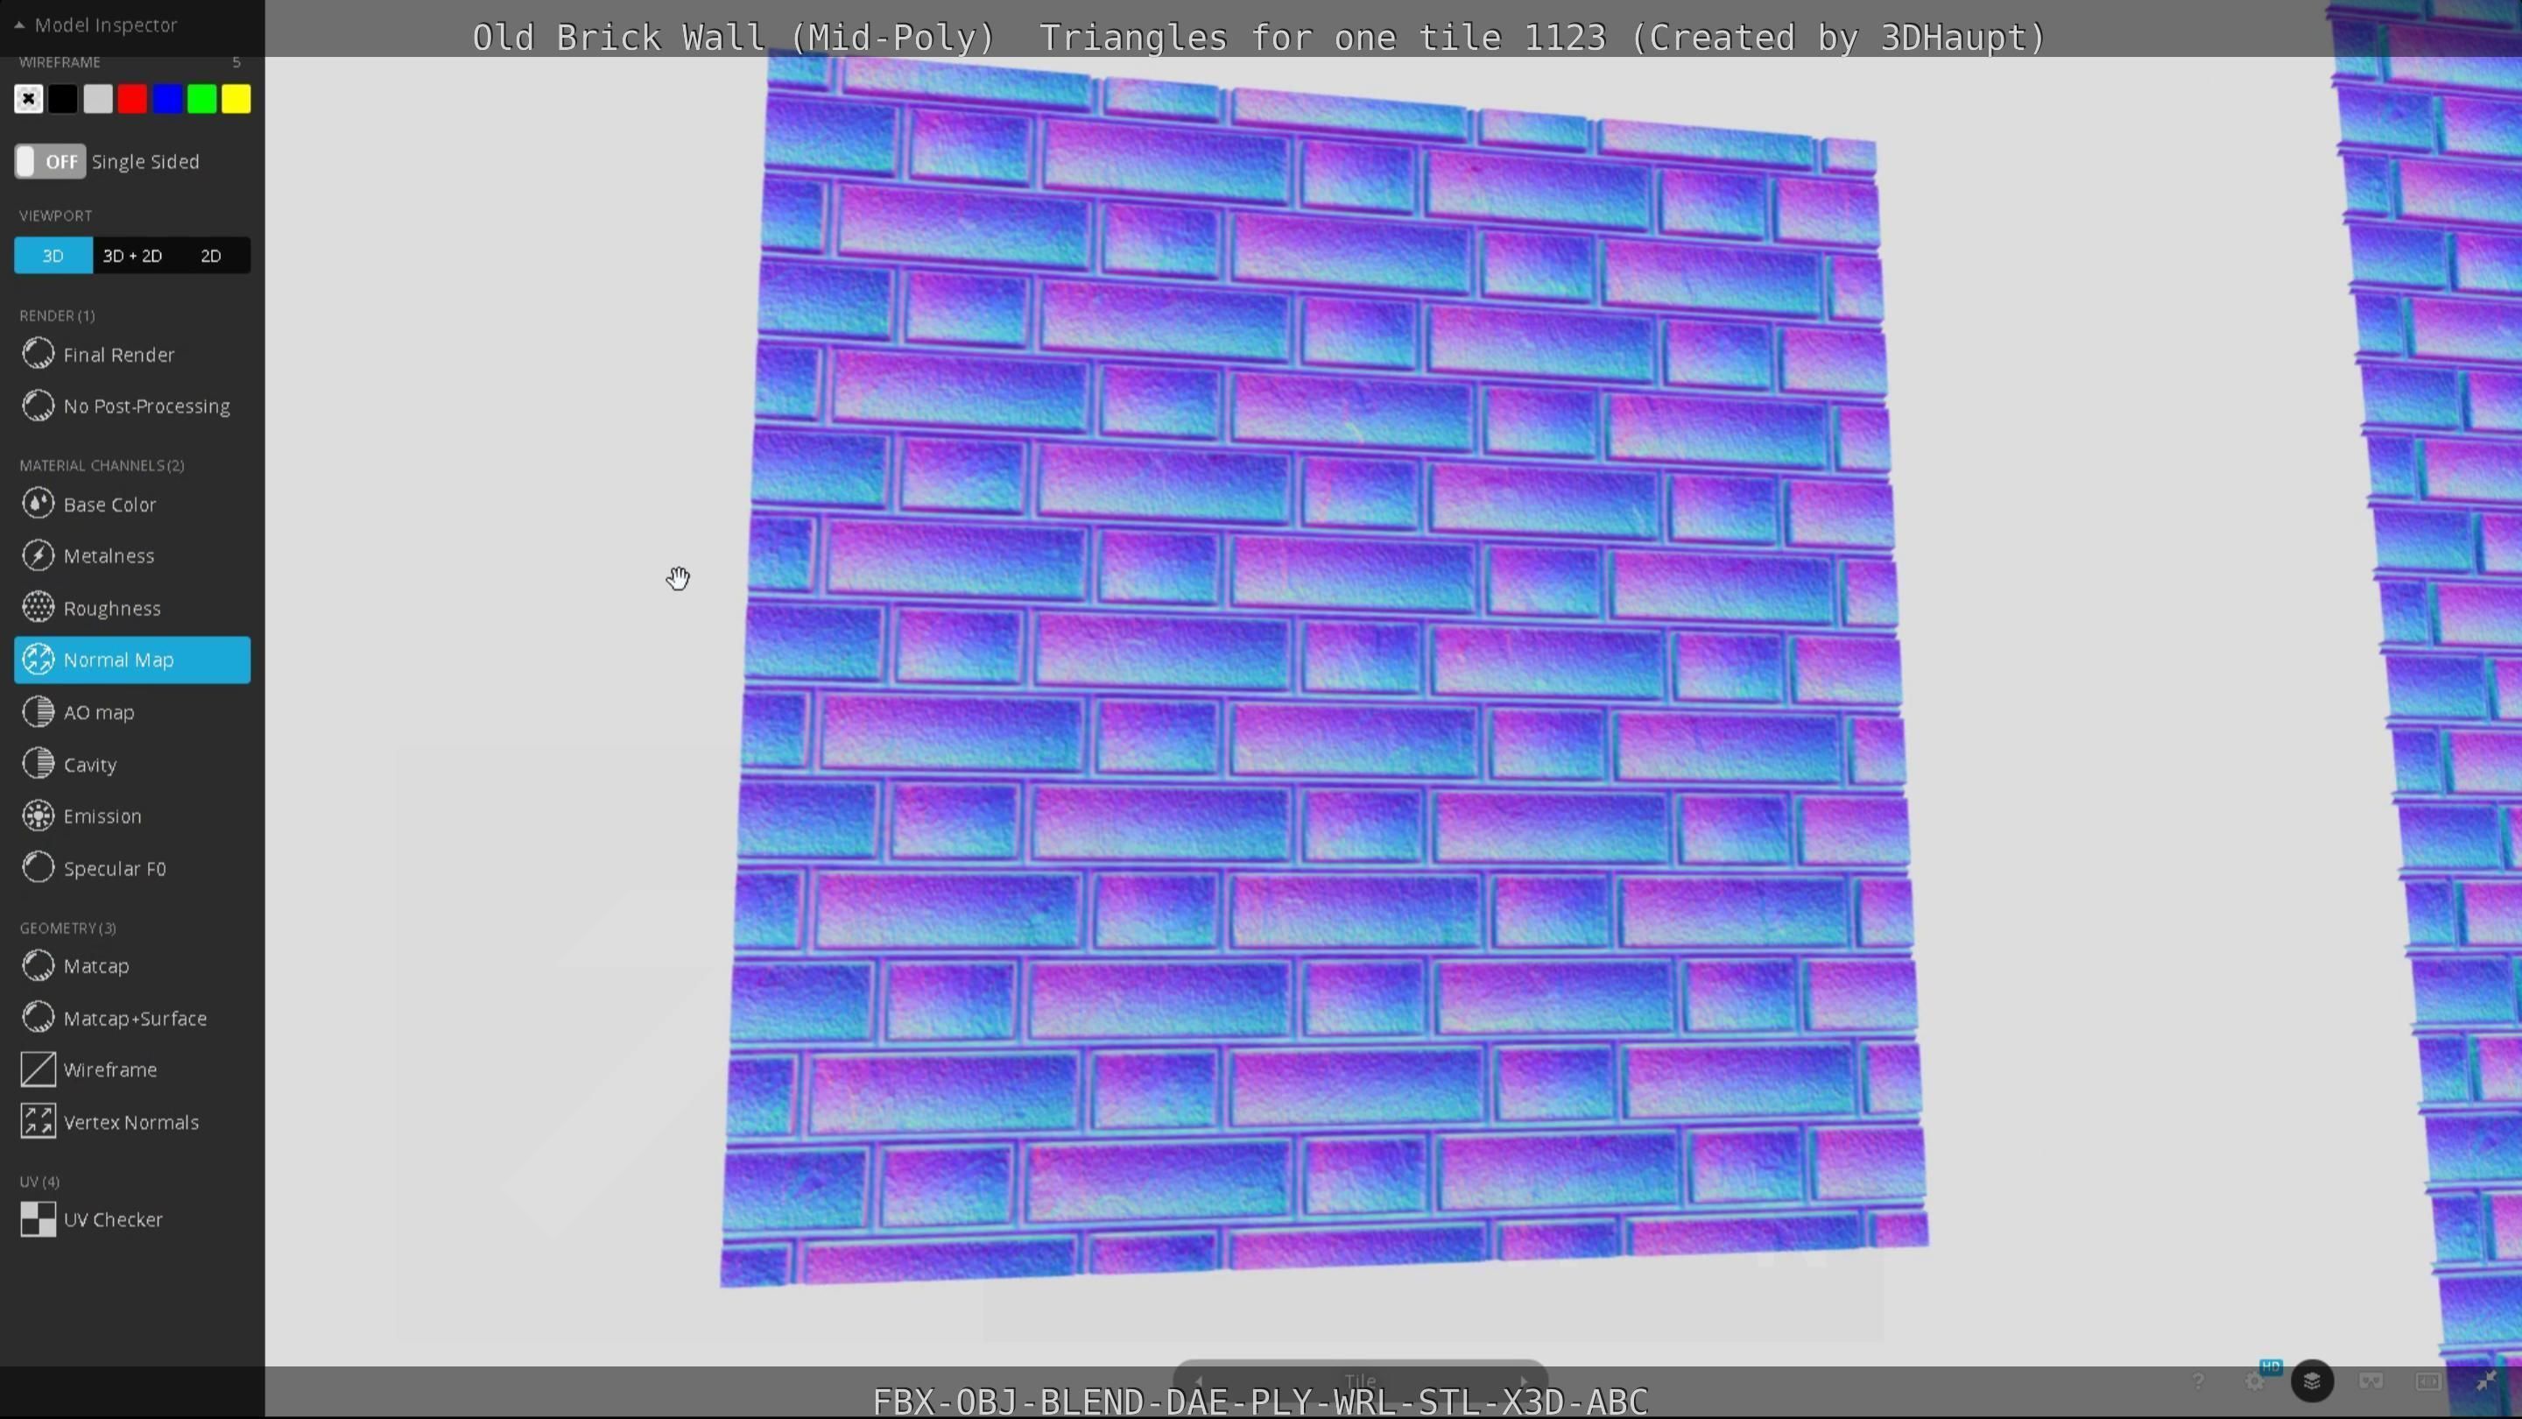Choose the blue wireframe color
The width and height of the screenshot is (2522, 1419).
coord(166,99)
